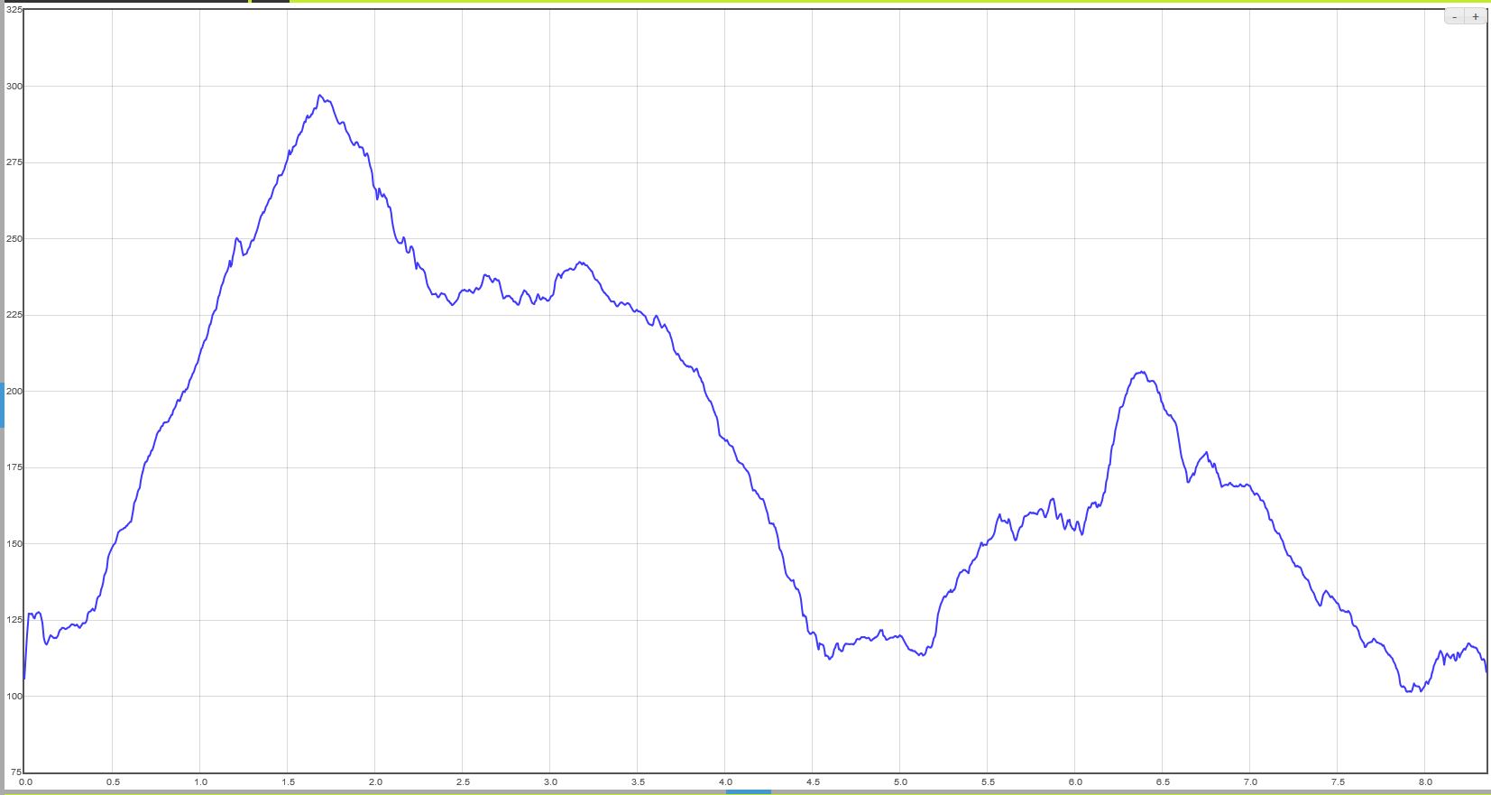The height and width of the screenshot is (795, 1491).
Task: Click the plus zoom-in button
Action: click(1476, 16)
